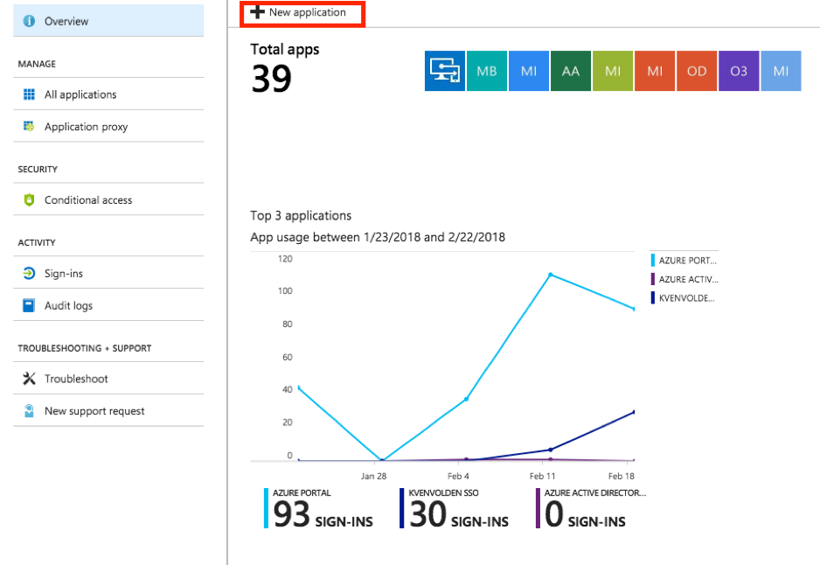
Task: Open the OD app tile
Action: [x=697, y=71]
